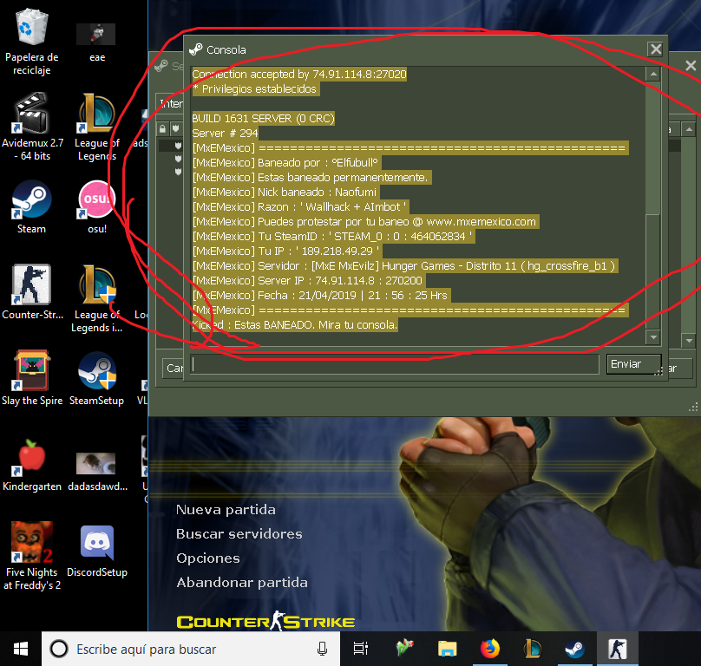Click the 'Baneado por : ºElfubullº' console line

(287, 163)
